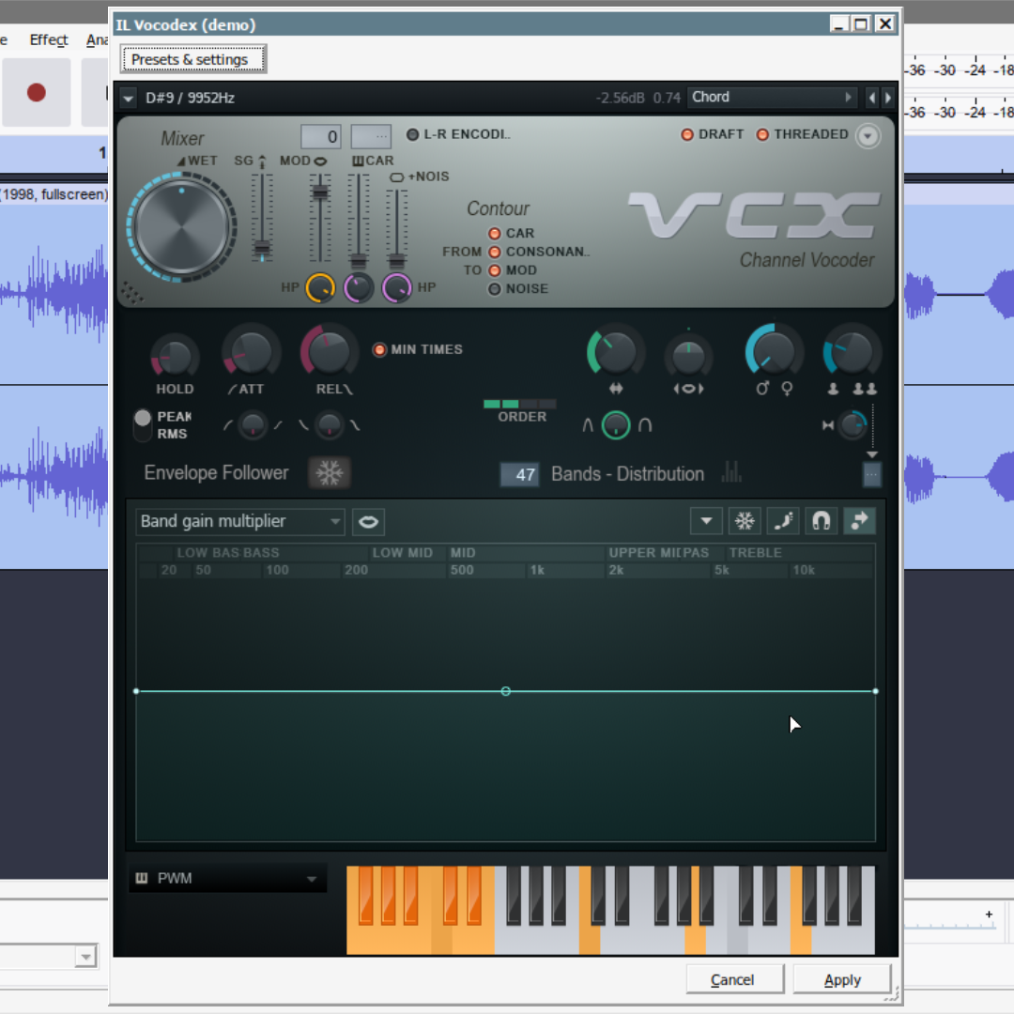Click the band distribution bars icon
The height and width of the screenshot is (1014, 1014).
731,472
